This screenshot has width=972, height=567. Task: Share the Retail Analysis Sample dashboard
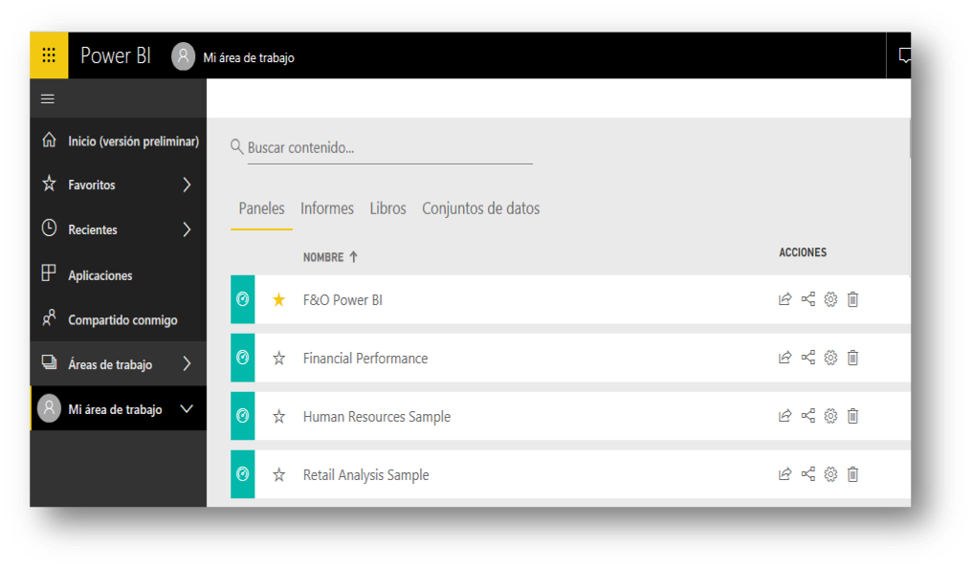[x=807, y=474]
